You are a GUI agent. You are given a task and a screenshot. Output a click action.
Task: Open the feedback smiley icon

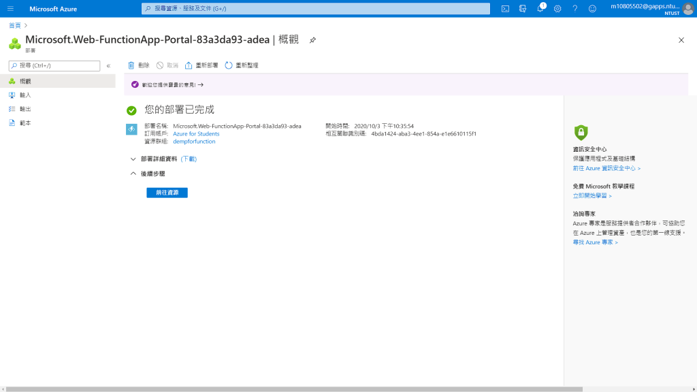(x=592, y=8)
